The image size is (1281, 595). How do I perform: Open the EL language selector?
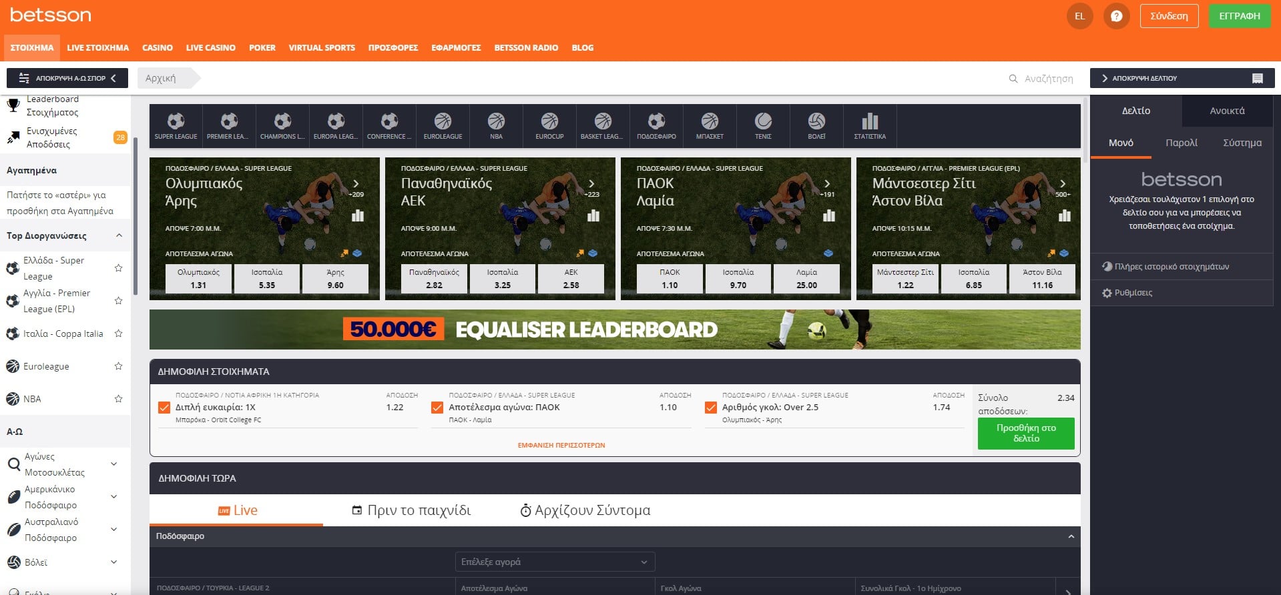click(1079, 16)
